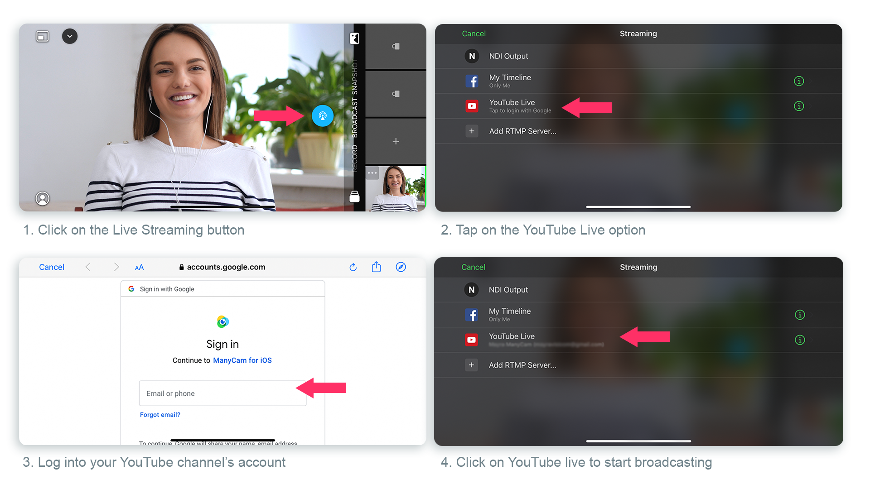Tap YouTube Live 'Tap to login with Google'
870x489 pixels.
pos(638,106)
